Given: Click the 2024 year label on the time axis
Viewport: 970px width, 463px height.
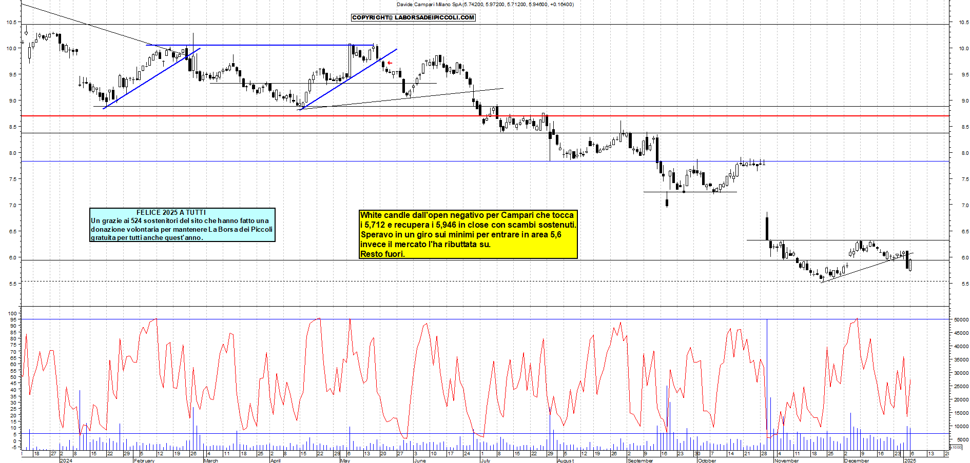Looking at the screenshot, I should tap(66, 460).
